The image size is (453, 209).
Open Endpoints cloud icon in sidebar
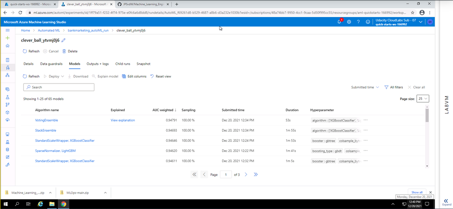[x=8, y=120]
